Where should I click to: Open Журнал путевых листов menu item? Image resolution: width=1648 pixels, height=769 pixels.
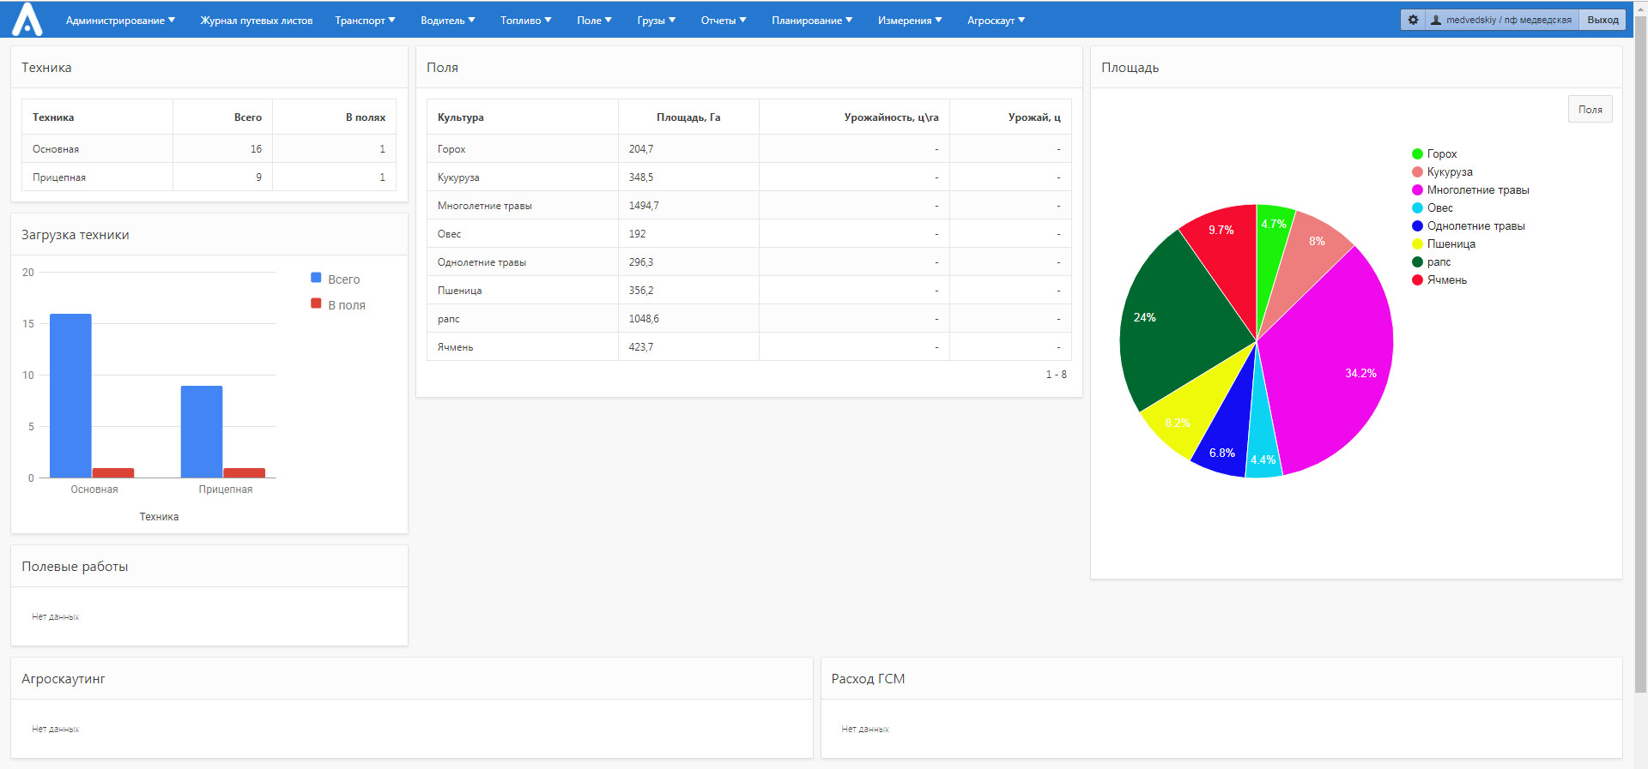pos(257,21)
